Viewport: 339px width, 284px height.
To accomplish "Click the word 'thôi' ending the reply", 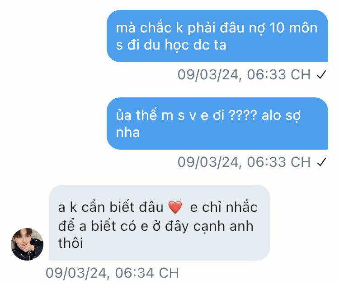I will [71, 243].
